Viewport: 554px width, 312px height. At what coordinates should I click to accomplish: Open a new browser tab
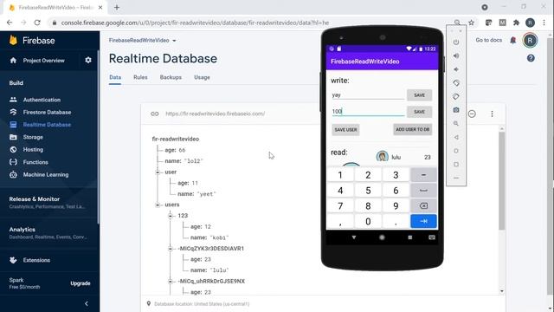[117, 8]
